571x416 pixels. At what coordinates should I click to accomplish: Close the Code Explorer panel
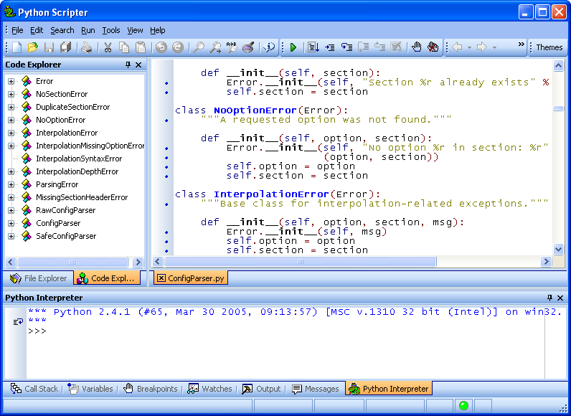pos(139,65)
